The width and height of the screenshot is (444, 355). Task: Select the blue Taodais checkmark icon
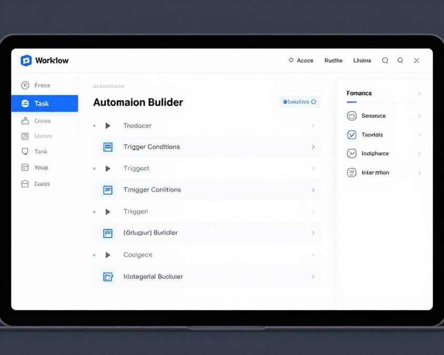pyautogui.click(x=350, y=135)
